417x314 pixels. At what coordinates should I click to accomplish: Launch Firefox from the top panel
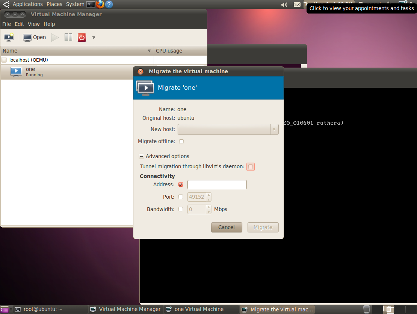(x=100, y=4)
